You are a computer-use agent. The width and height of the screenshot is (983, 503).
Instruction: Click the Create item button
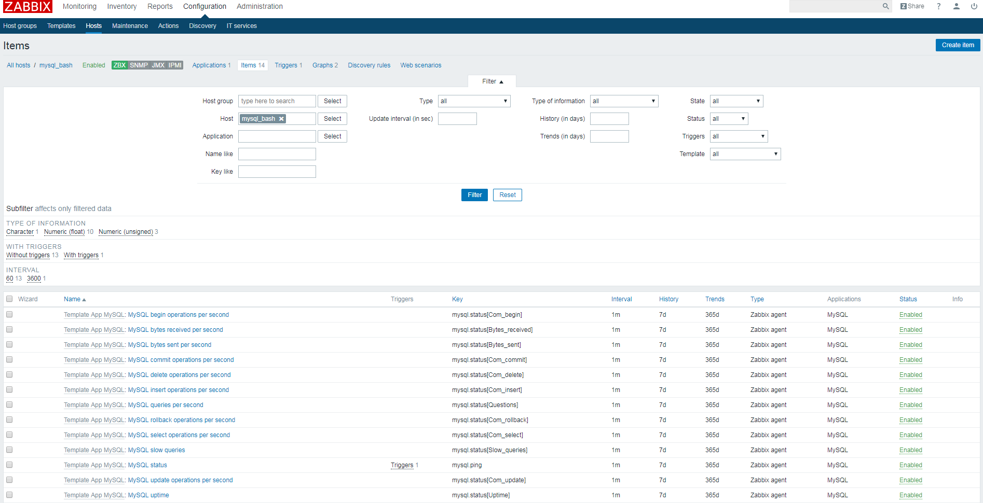[958, 45]
